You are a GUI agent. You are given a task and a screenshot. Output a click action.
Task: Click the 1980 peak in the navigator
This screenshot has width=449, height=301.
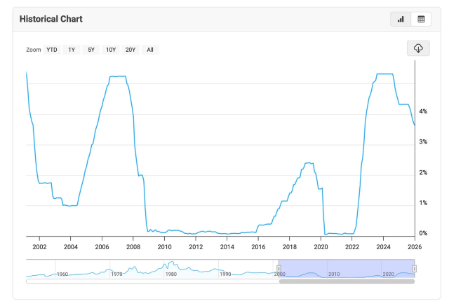click(x=171, y=263)
